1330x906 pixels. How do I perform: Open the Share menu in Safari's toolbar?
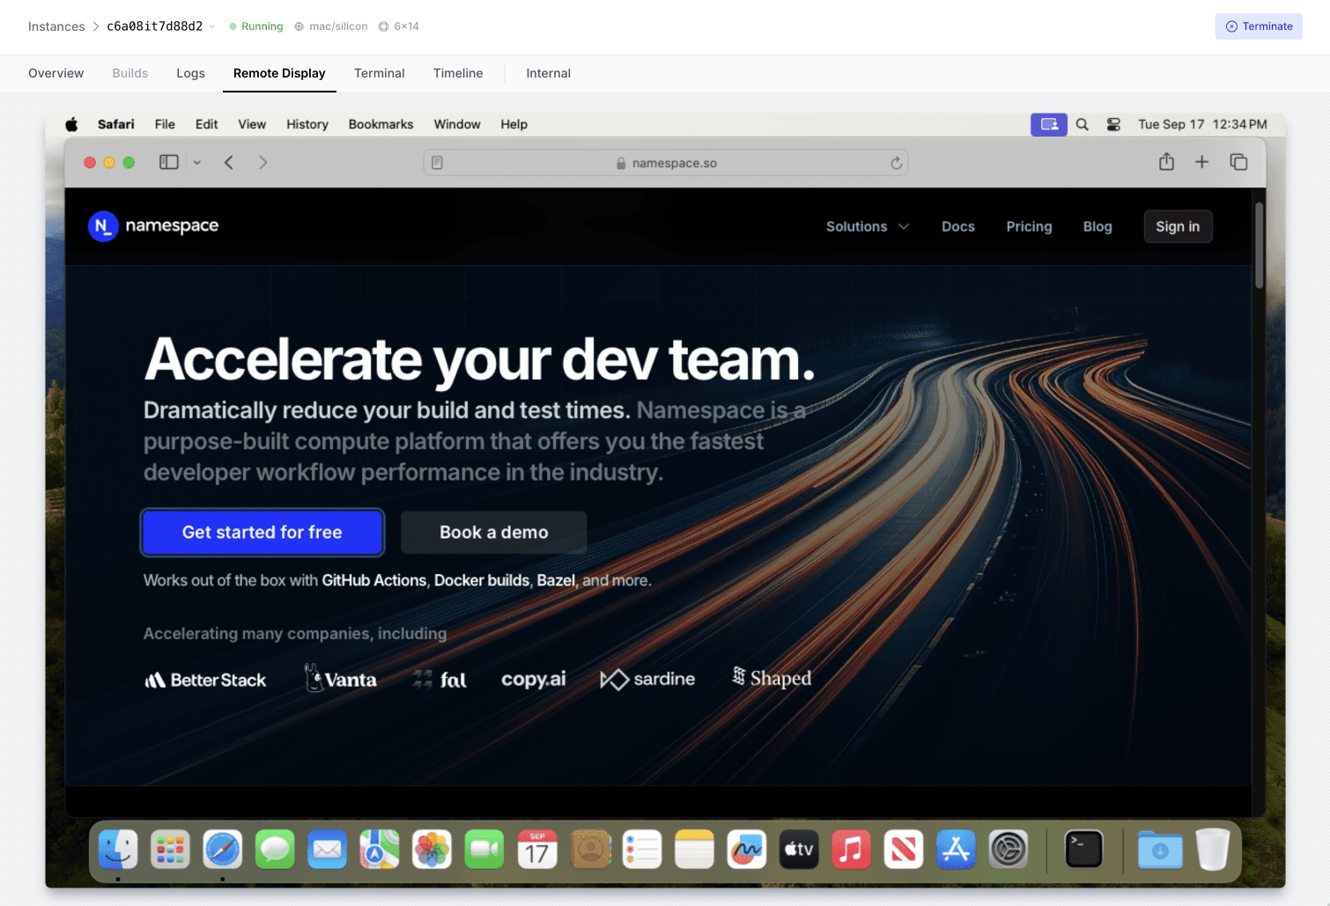point(1167,162)
